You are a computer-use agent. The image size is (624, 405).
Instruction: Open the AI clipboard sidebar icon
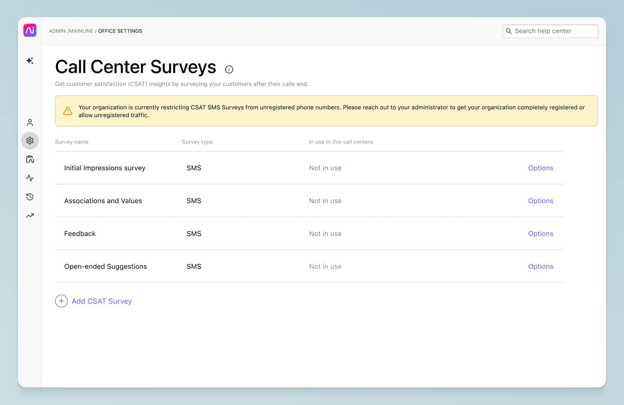click(x=30, y=159)
